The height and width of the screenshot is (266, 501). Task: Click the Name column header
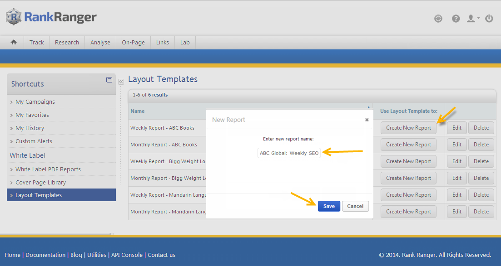137,111
